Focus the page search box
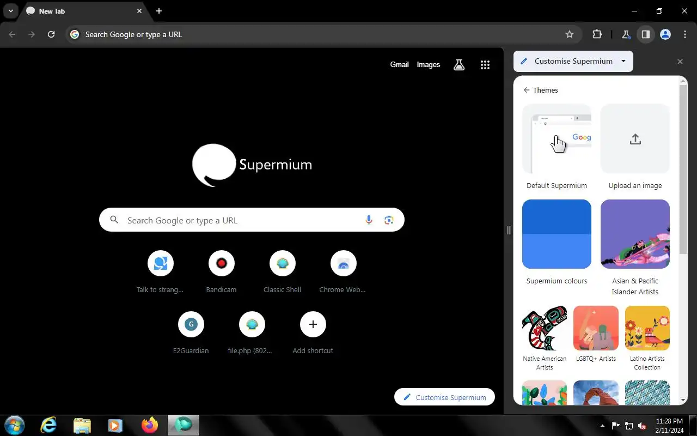The image size is (697, 436). pyautogui.click(x=252, y=220)
